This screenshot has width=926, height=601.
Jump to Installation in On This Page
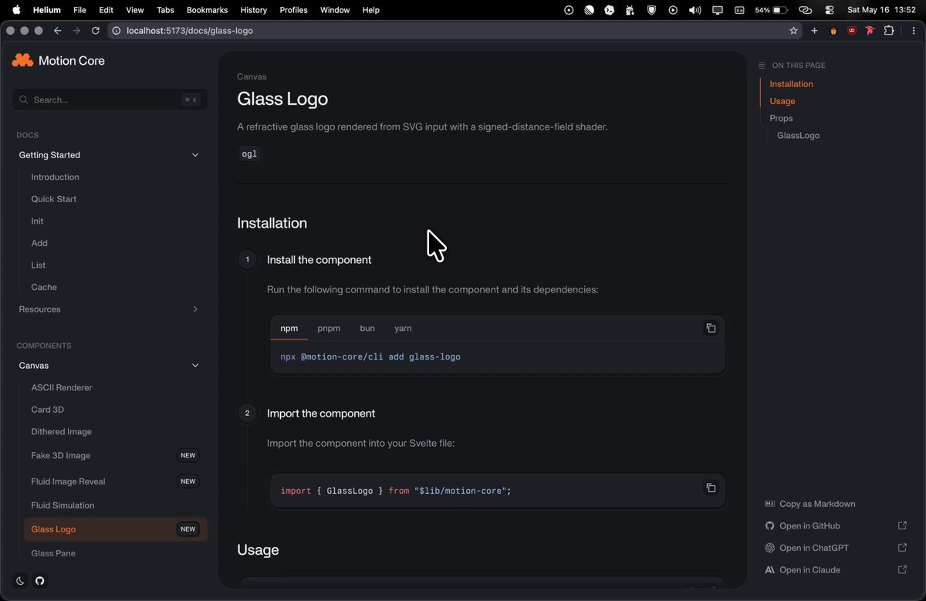click(791, 84)
